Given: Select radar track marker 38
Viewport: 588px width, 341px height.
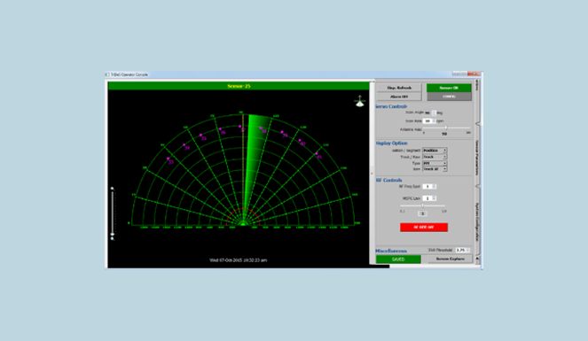Looking at the screenshot, I should coord(261,128).
